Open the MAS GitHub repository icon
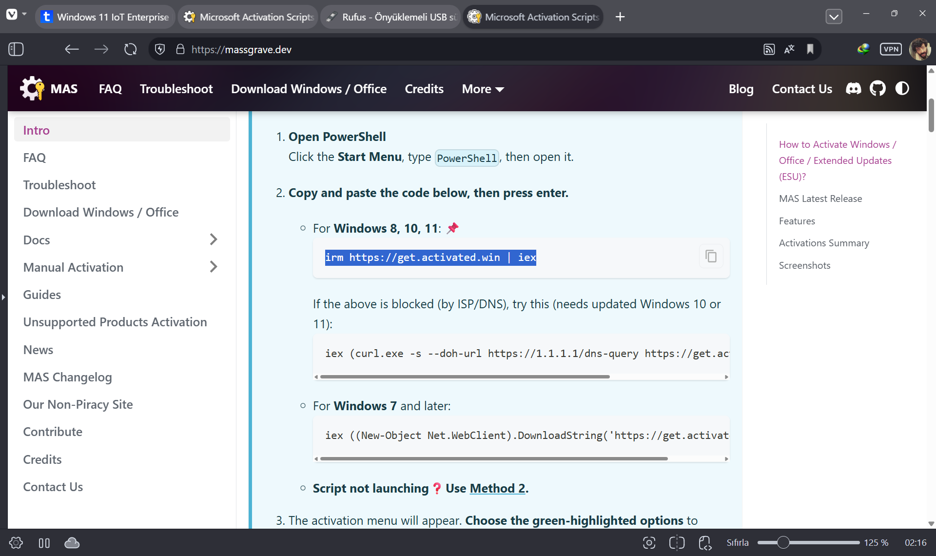The width and height of the screenshot is (936, 556). pyautogui.click(x=877, y=88)
